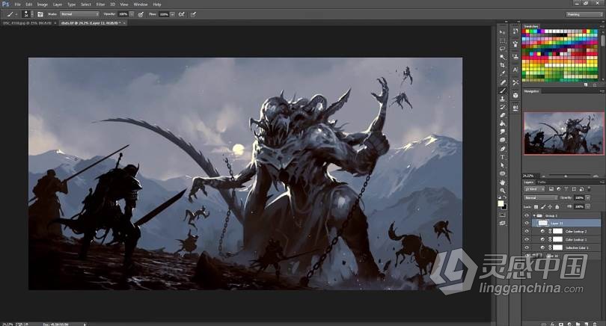Open the Painting workspace switcher

tap(584, 14)
